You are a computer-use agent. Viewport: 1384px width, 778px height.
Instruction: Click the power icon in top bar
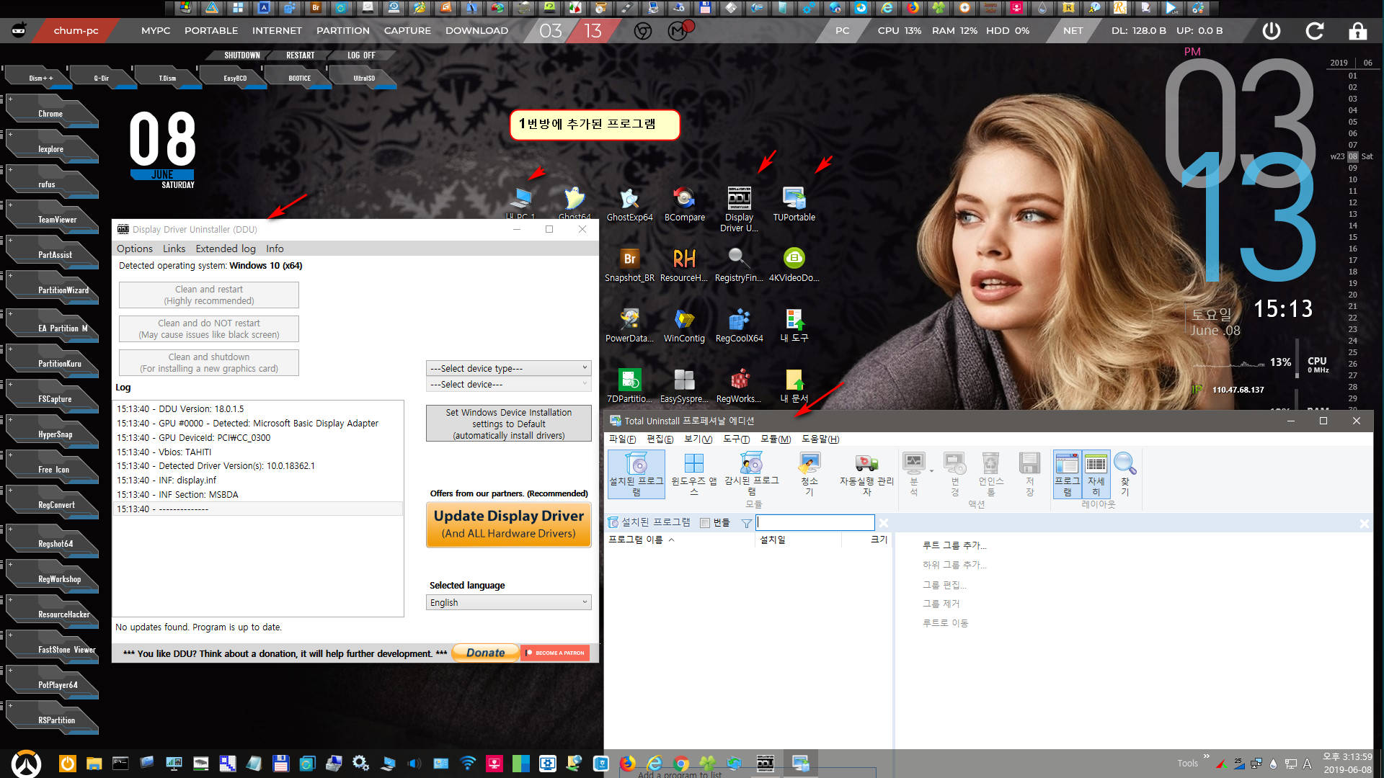[x=1272, y=31]
